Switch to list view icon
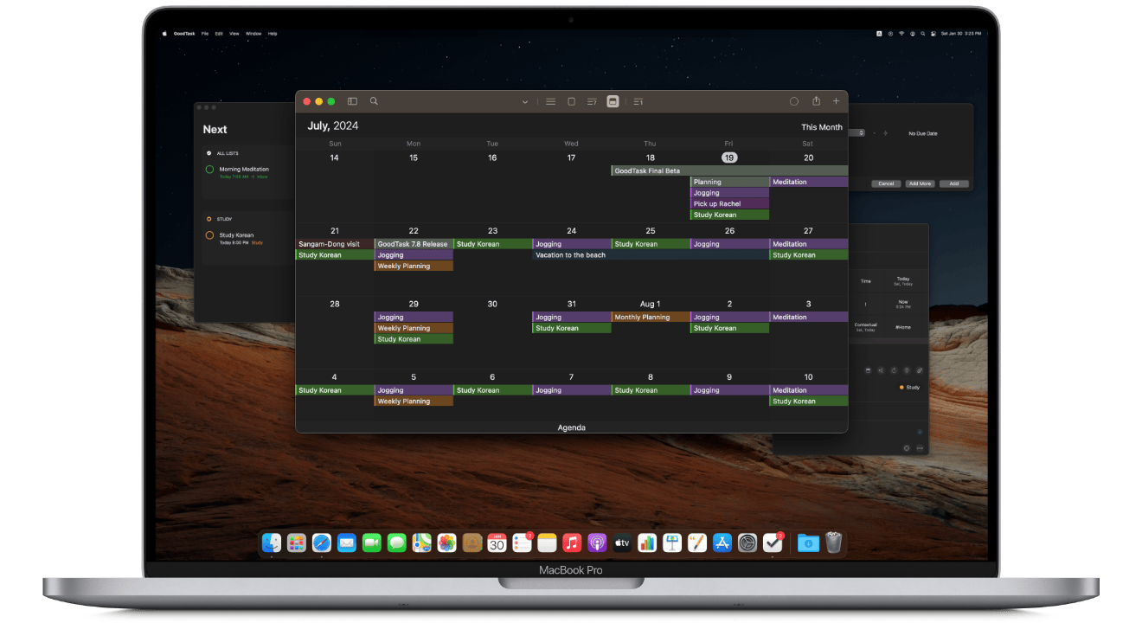The image size is (1142, 623). [550, 101]
